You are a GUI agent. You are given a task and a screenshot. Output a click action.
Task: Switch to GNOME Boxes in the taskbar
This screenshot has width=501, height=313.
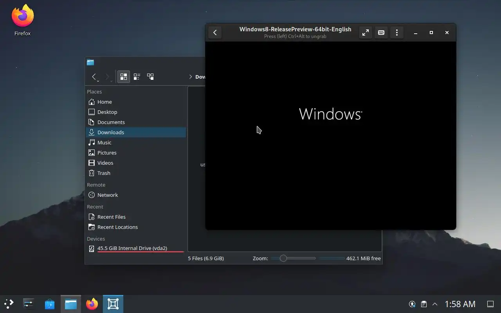113,304
